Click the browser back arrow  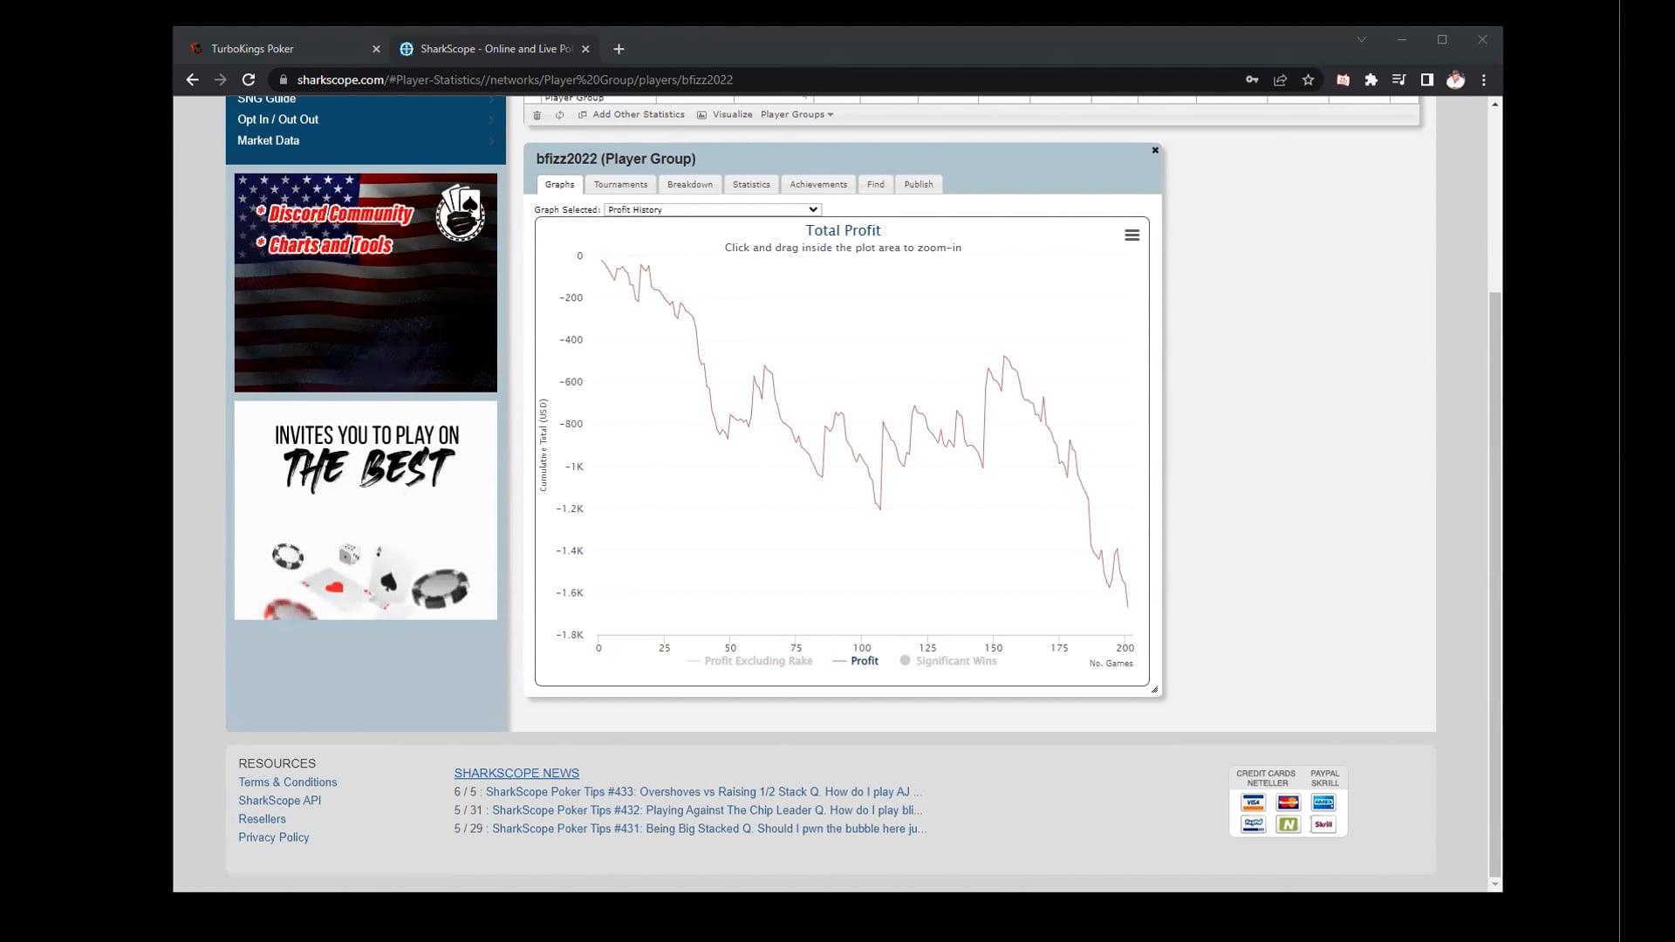[x=192, y=79]
